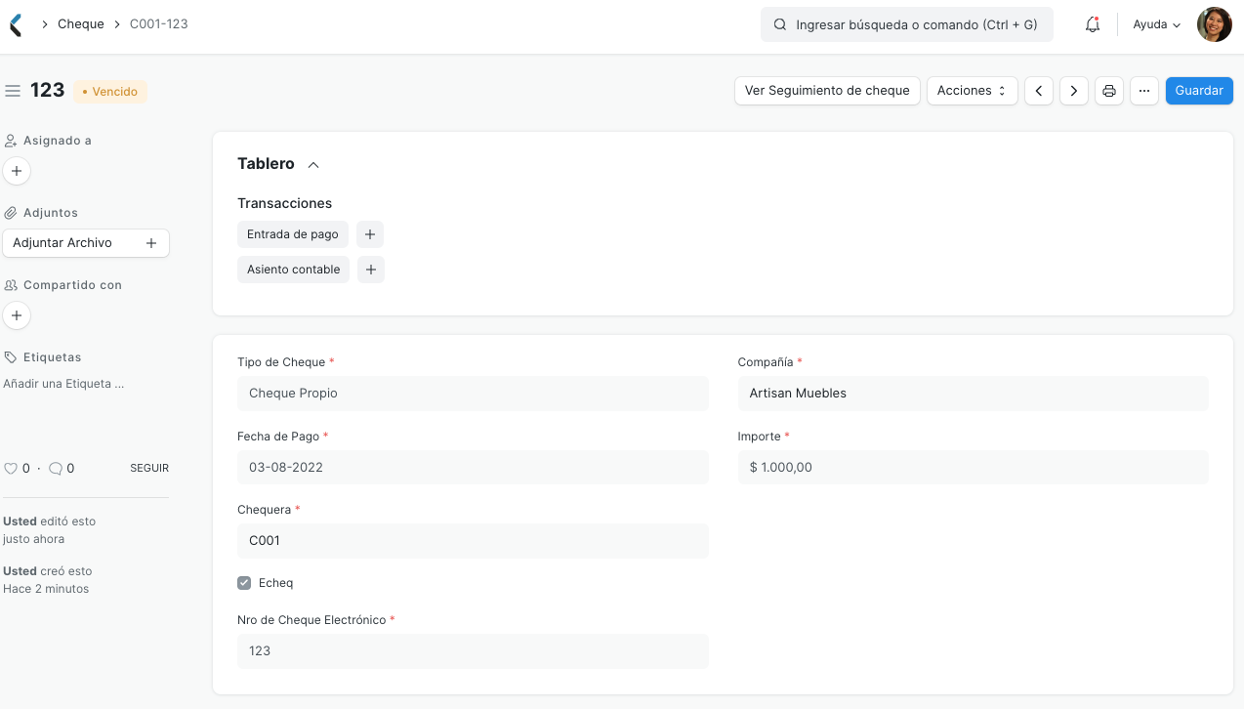
Task: Click 'Usted editó esto' timeline entry
Action: (x=50, y=530)
